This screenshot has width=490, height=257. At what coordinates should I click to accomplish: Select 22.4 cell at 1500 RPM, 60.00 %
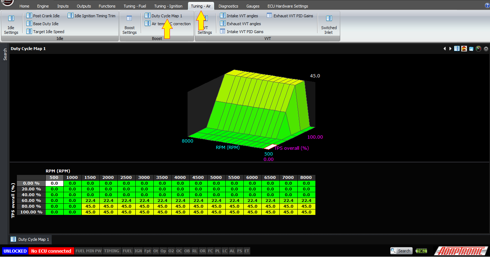pyautogui.click(x=90, y=200)
